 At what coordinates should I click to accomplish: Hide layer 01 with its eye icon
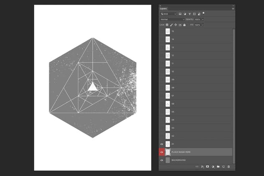click(x=162, y=144)
